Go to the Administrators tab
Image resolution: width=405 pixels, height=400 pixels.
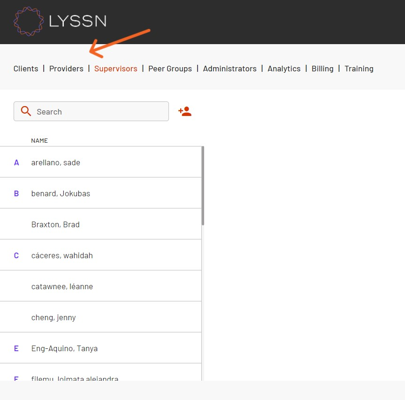click(x=229, y=69)
